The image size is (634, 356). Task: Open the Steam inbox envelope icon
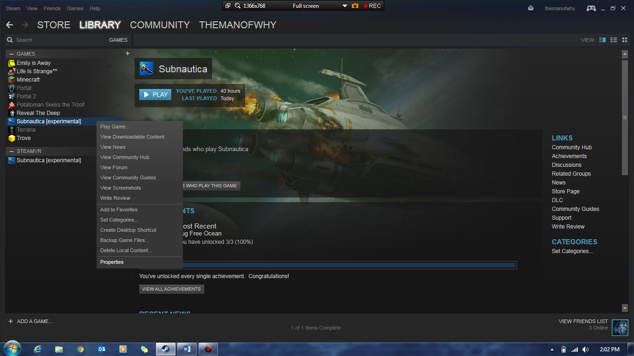531,8
